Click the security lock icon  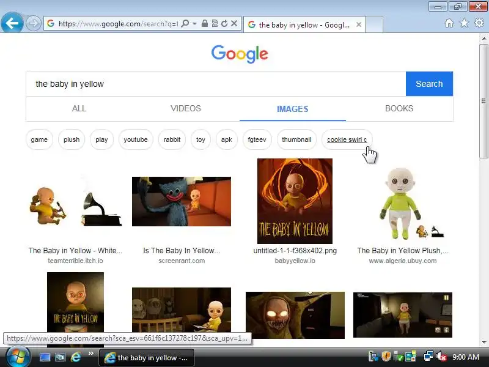tap(205, 23)
